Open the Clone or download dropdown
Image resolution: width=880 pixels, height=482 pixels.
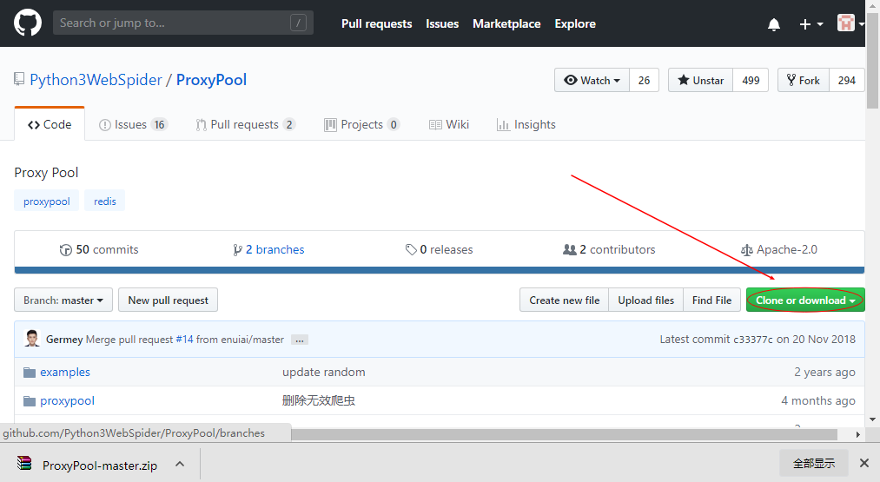(x=805, y=300)
